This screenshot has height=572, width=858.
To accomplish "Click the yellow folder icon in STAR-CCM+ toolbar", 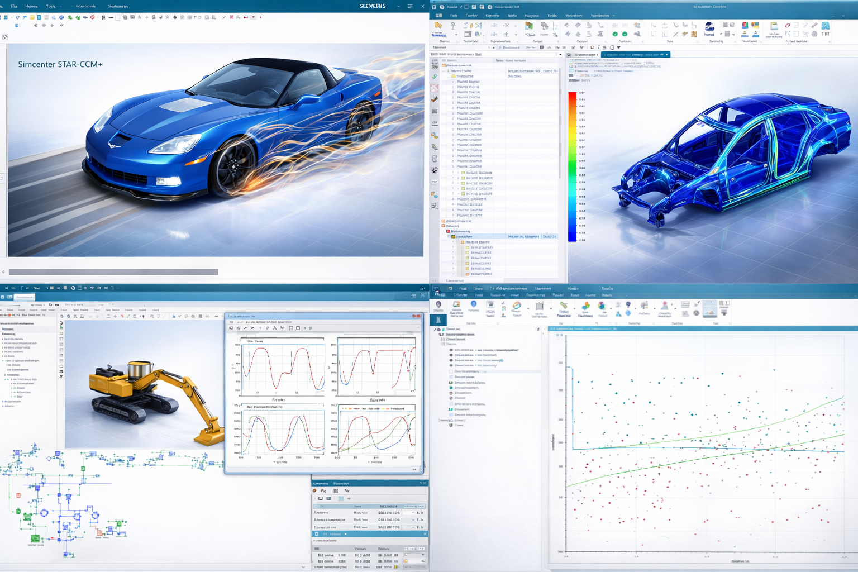I will (x=31, y=17).
